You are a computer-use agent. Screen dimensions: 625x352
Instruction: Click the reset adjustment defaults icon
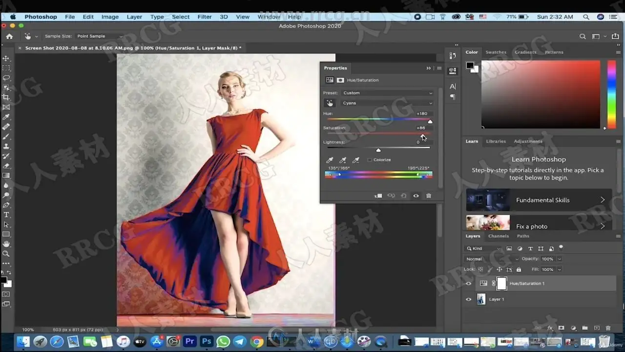(404, 196)
